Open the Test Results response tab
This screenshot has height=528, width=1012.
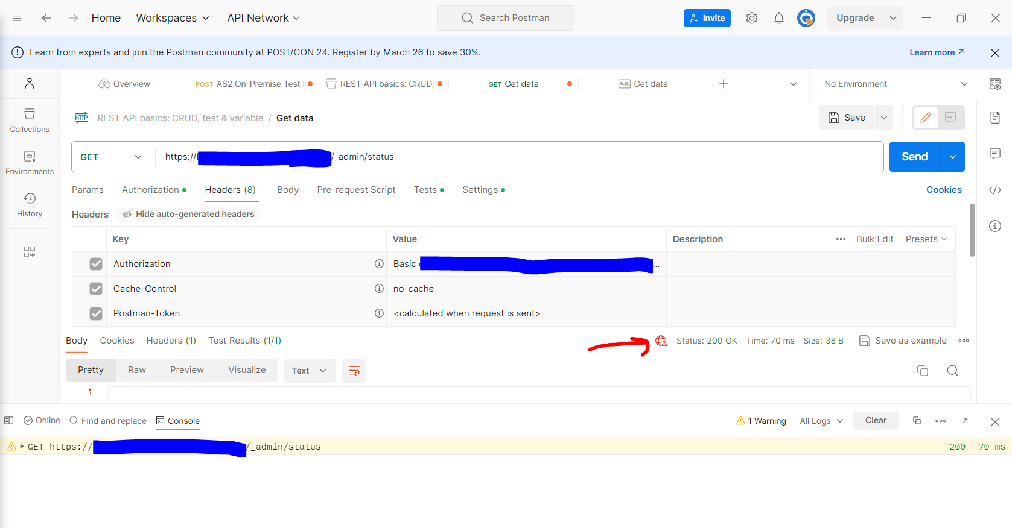pos(244,341)
